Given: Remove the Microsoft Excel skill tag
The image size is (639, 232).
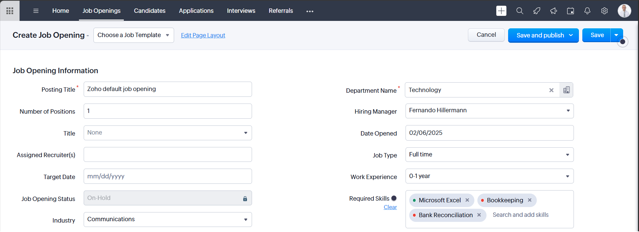Looking at the screenshot, I should click(467, 200).
